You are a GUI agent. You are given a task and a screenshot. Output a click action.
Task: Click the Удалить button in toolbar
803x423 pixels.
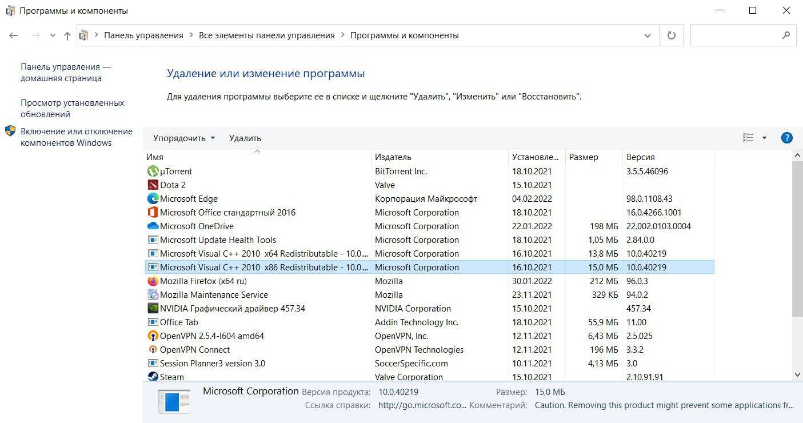(245, 138)
